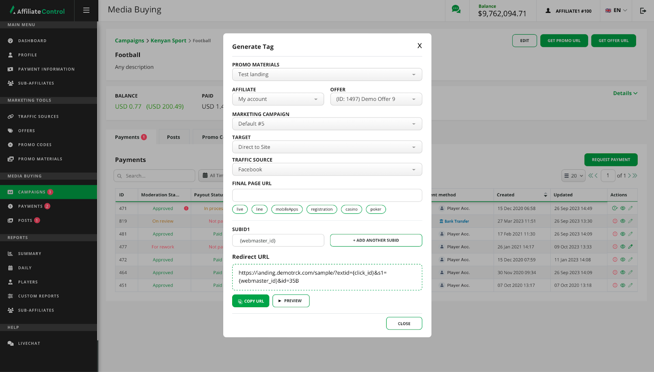The height and width of the screenshot is (372, 654).
Task: Open the Promo Materials dropdown
Action: 327,75
